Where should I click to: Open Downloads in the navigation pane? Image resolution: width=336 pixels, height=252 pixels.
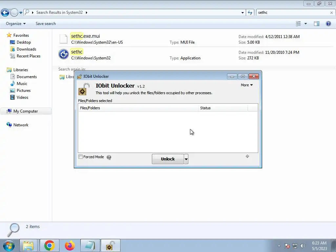(x=26, y=49)
